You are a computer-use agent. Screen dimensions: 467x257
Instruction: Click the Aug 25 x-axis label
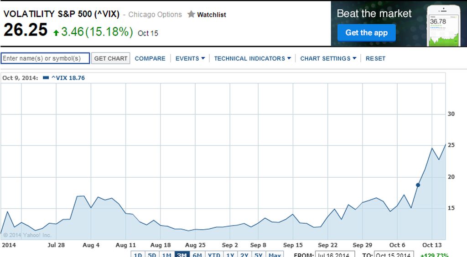[195, 245]
